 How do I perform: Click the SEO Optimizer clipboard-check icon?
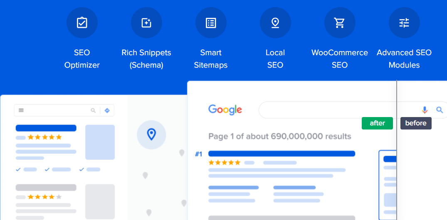[82, 23]
